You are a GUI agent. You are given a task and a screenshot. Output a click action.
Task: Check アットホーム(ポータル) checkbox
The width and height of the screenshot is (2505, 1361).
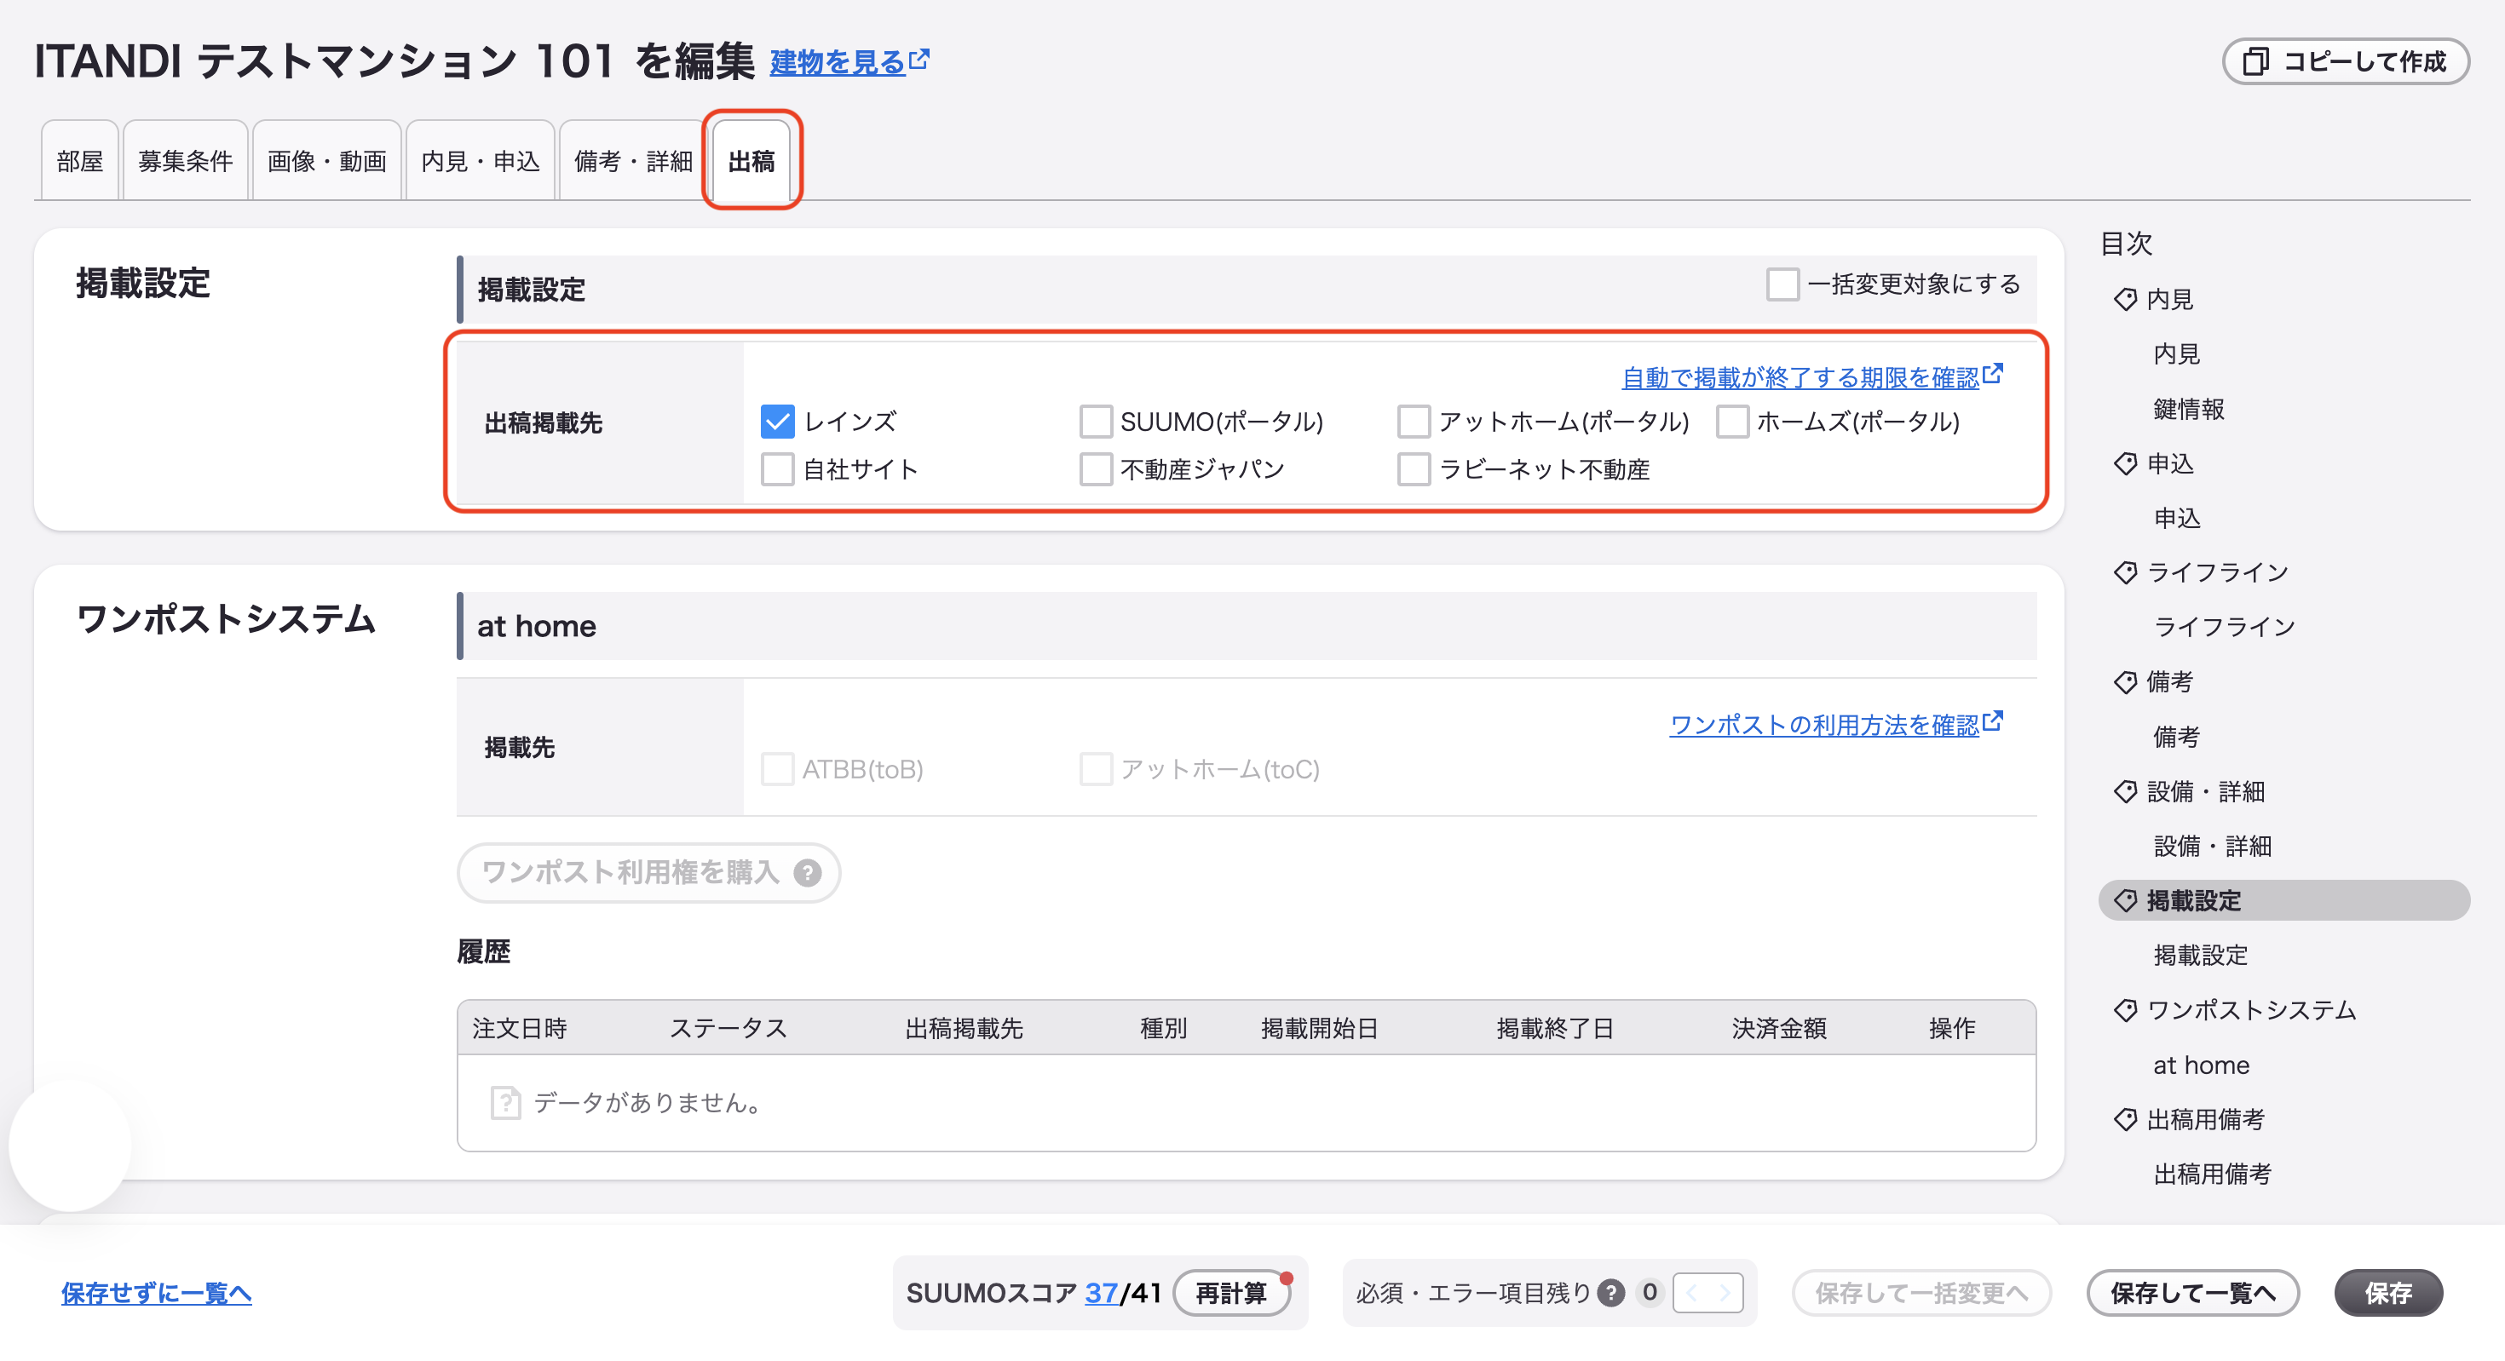click(1414, 422)
